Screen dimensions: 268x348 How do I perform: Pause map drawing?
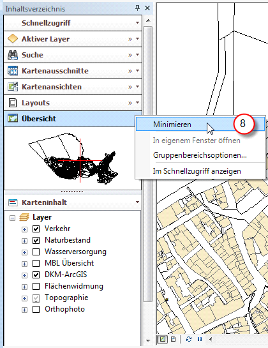tap(200, 339)
